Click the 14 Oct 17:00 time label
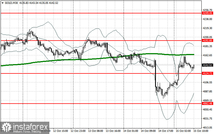 tap(166, 131)
